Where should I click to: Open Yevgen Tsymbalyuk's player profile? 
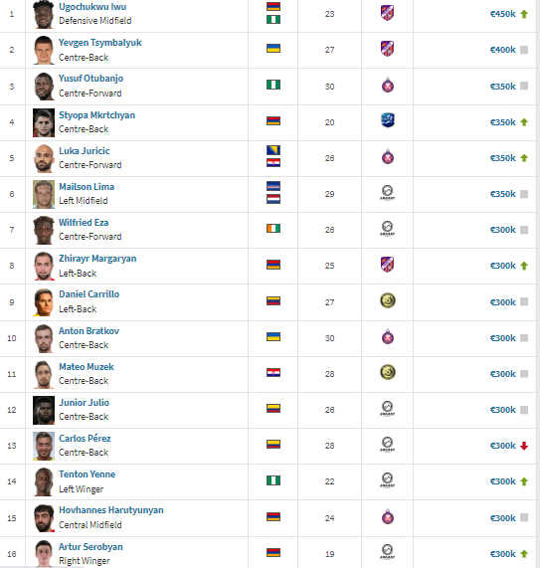100,43
